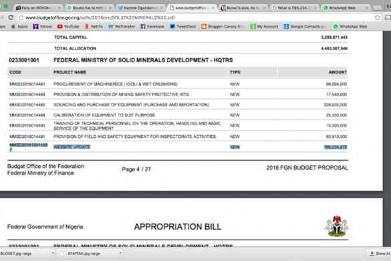Close the Kayode Ogundamisi tab
Image resolution: width=391 pixels, height=261 pixels.
click(x=162, y=8)
